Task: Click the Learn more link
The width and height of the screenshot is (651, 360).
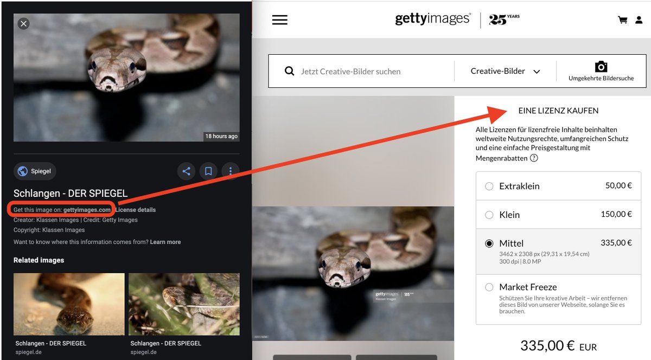Action: 165,242
